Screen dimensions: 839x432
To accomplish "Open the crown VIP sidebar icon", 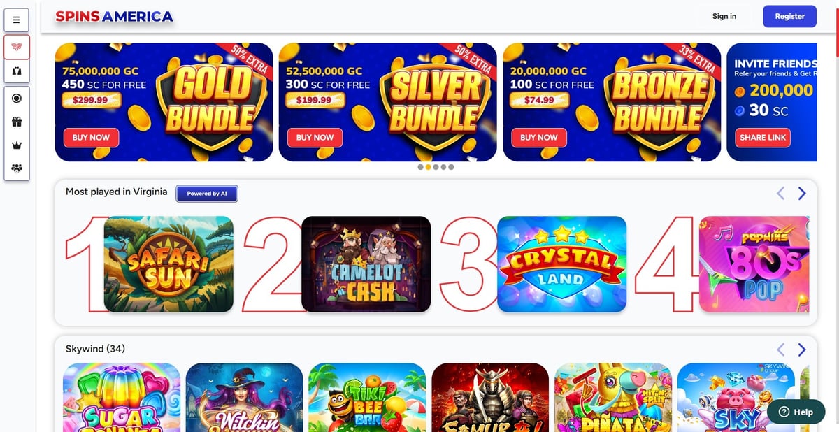I will (x=17, y=145).
